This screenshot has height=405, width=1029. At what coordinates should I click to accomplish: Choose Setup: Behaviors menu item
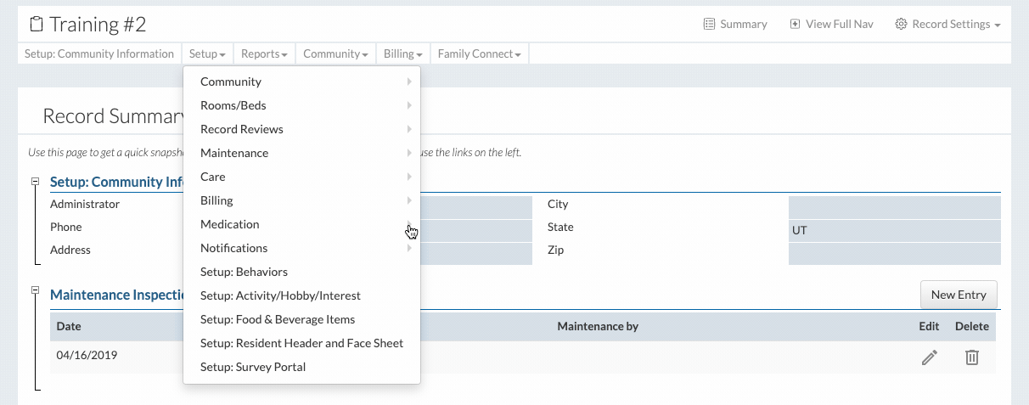click(x=244, y=272)
